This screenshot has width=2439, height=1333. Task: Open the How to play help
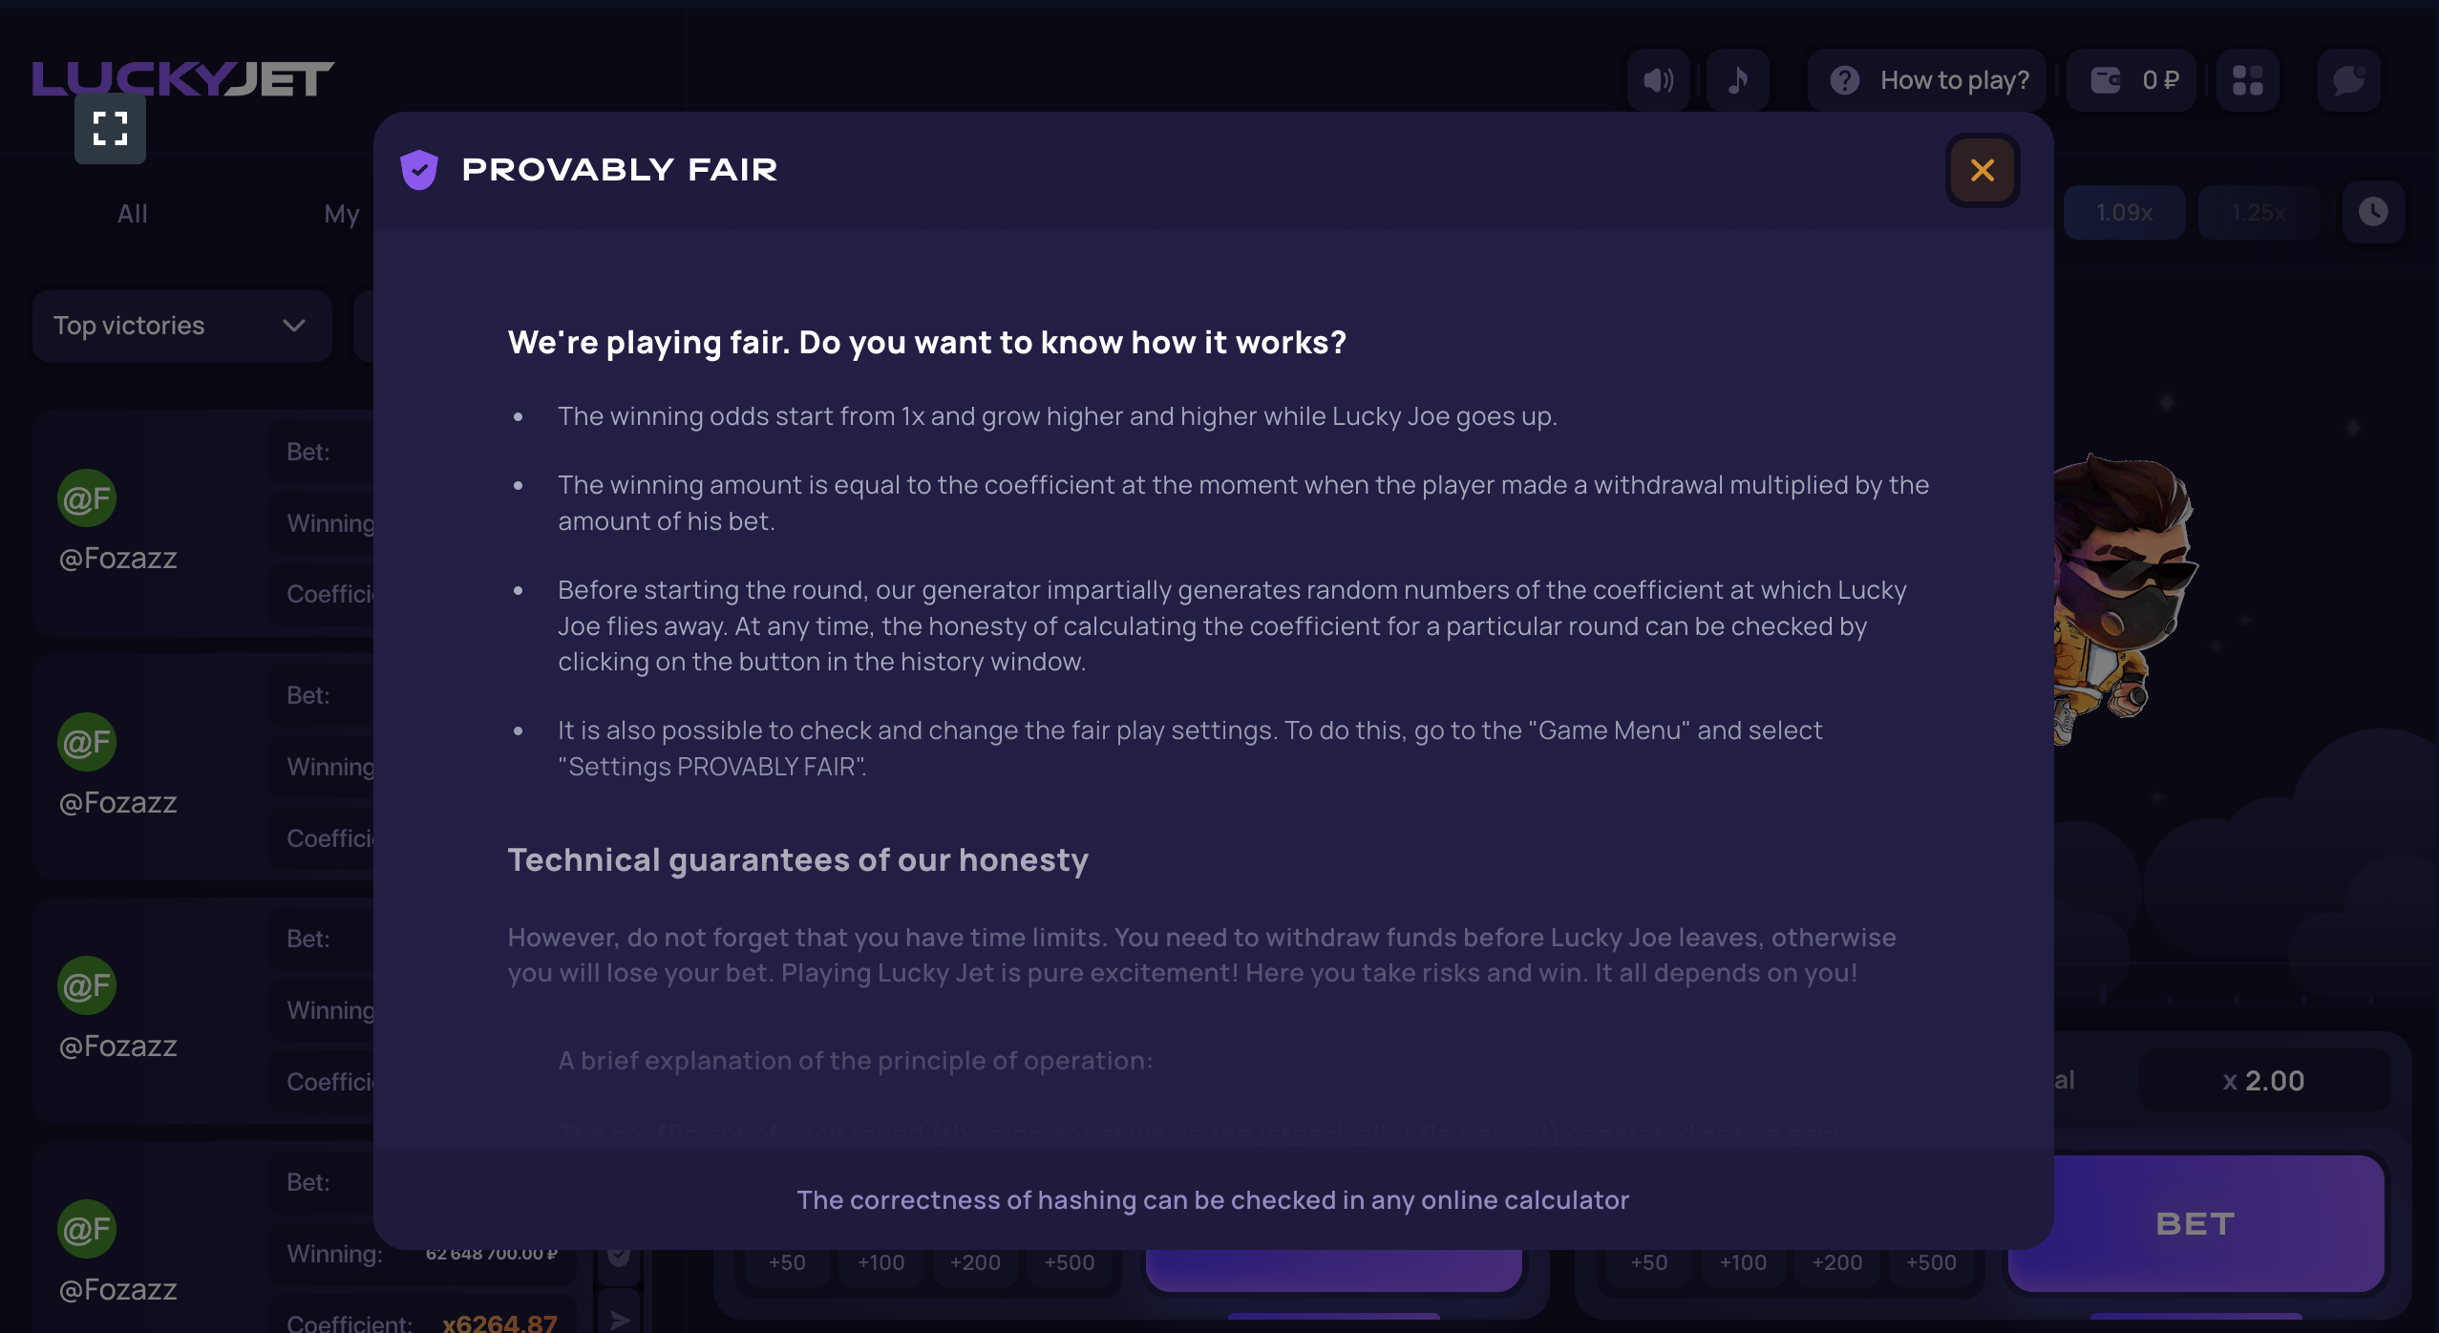pos(1929,80)
